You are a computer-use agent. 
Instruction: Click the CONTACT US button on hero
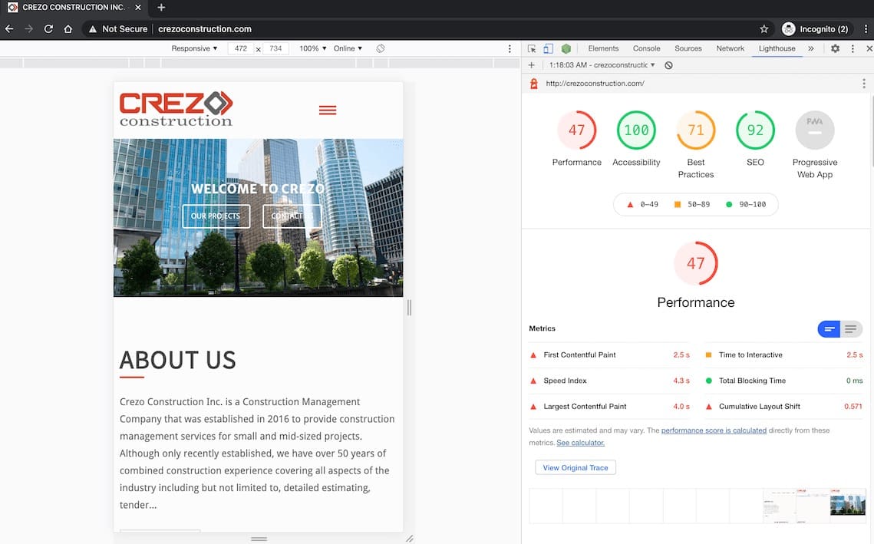pos(292,216)
